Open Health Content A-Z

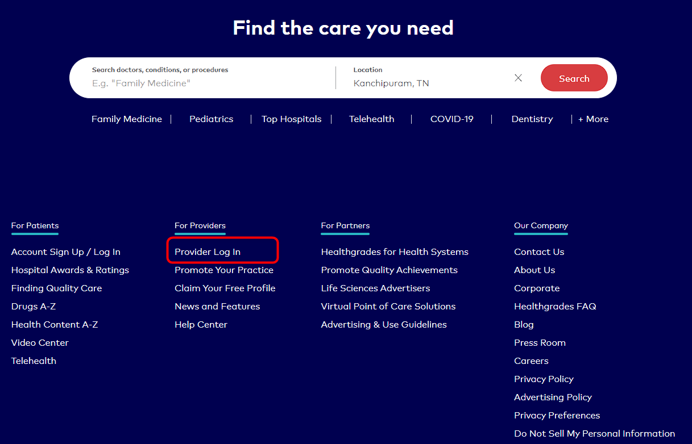pos(55,325)
